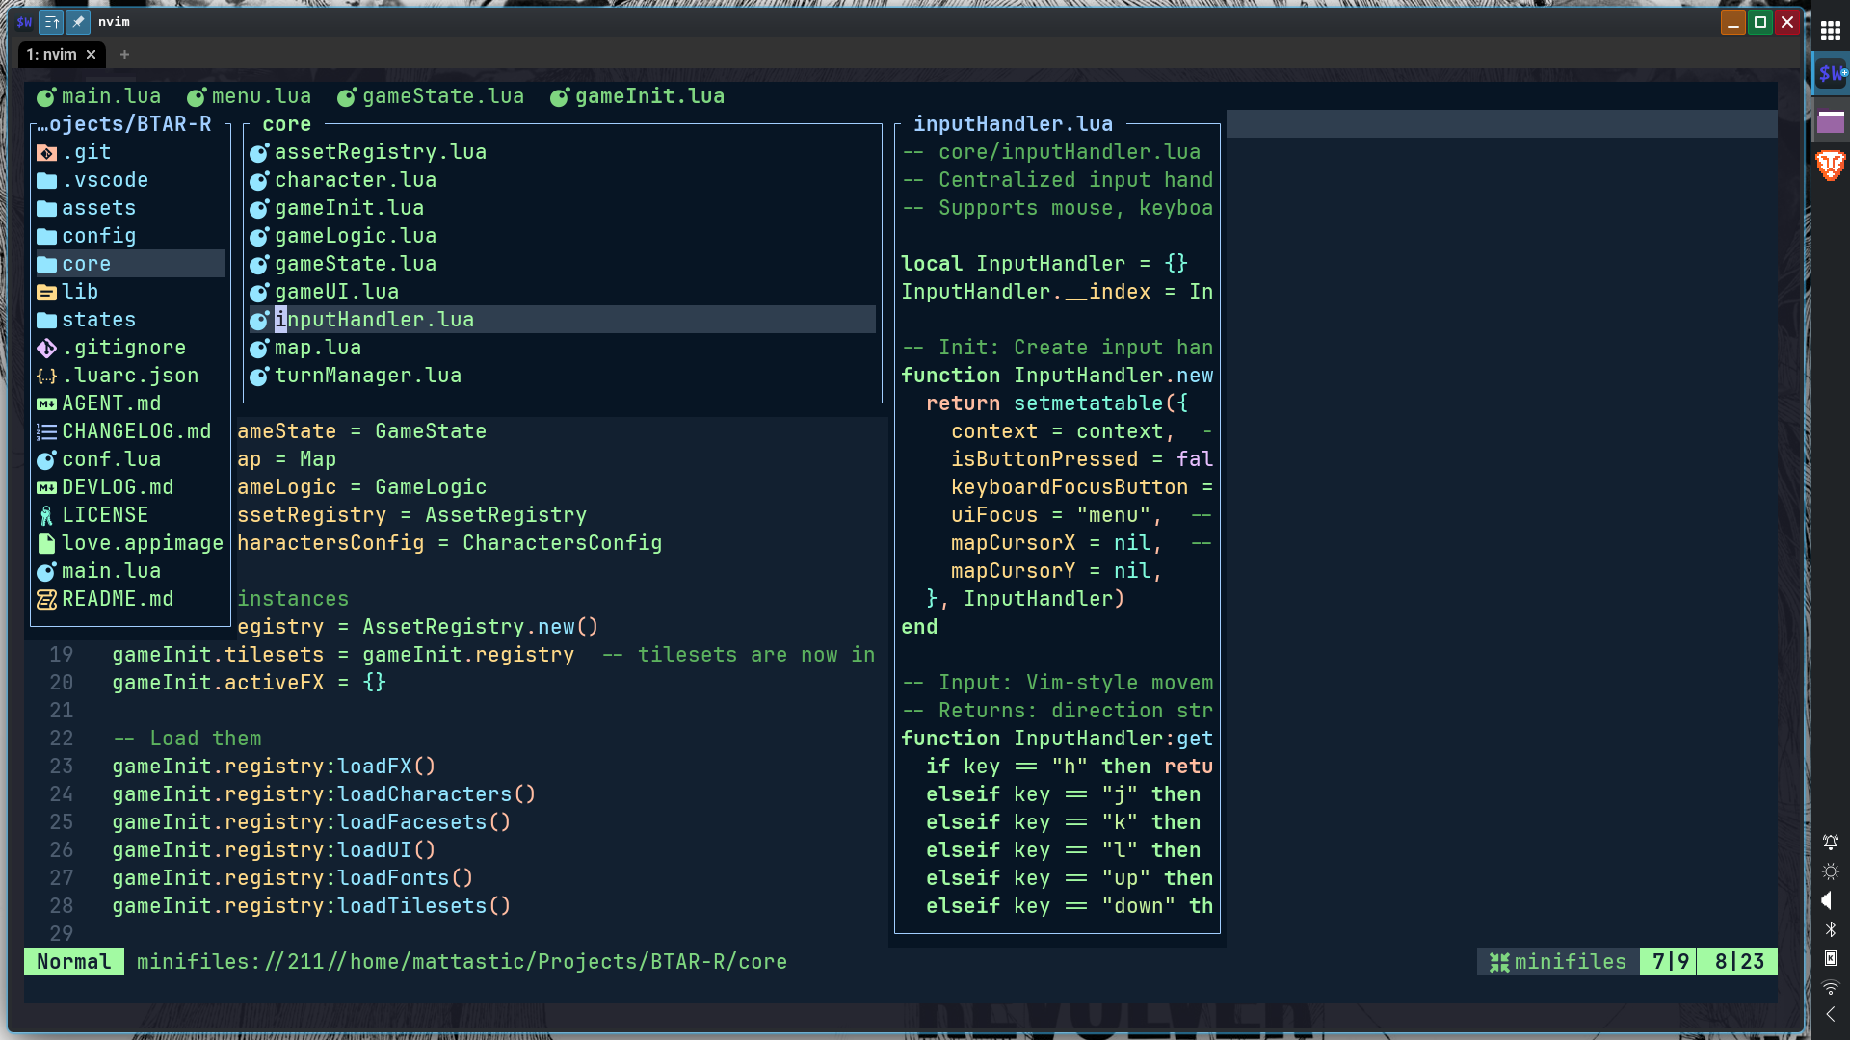Click the CHANGELOG.md list icon
This screenshot has height=1040, width=1850.
(x=46, y=432)
